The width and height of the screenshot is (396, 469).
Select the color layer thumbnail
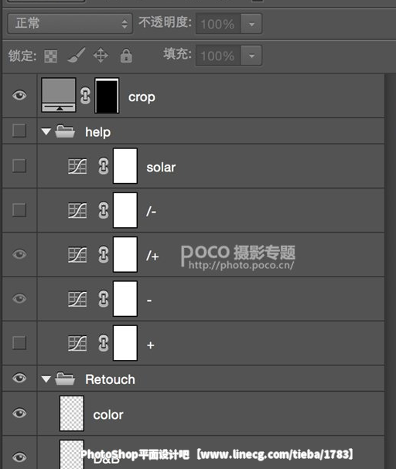pyautogui.click(x=71, y=413)
